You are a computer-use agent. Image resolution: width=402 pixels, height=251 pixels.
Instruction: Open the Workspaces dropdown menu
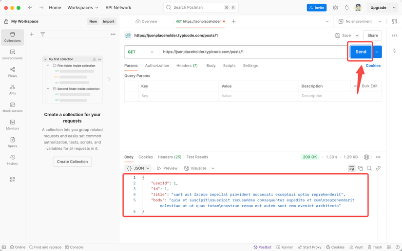[x=83, y=8]
